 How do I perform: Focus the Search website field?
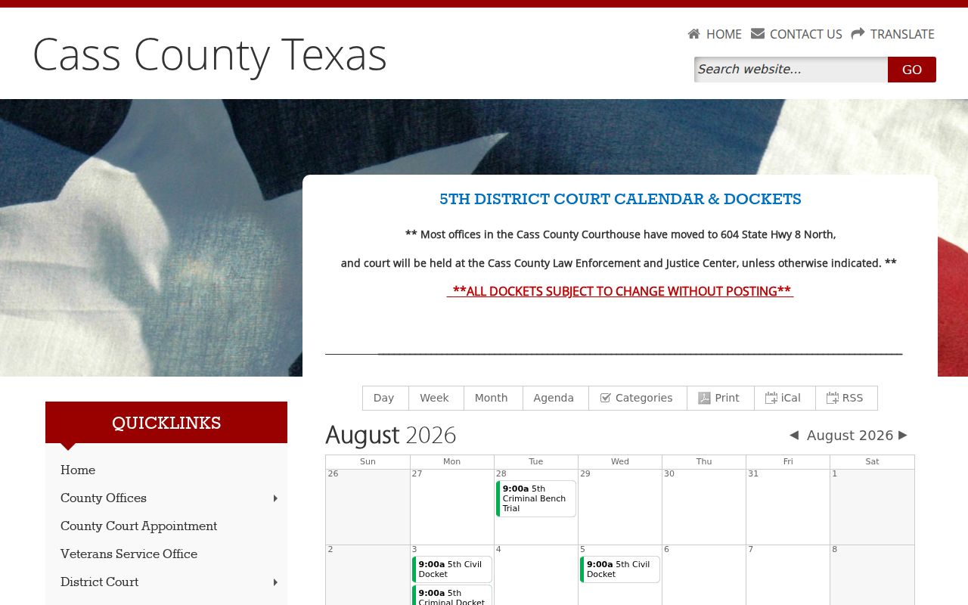791,70
